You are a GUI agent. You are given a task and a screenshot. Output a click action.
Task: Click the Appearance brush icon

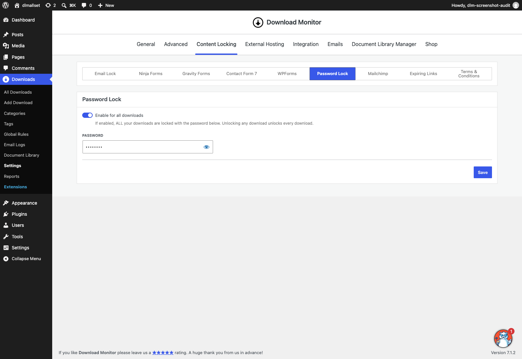click(x=6, y=203)
